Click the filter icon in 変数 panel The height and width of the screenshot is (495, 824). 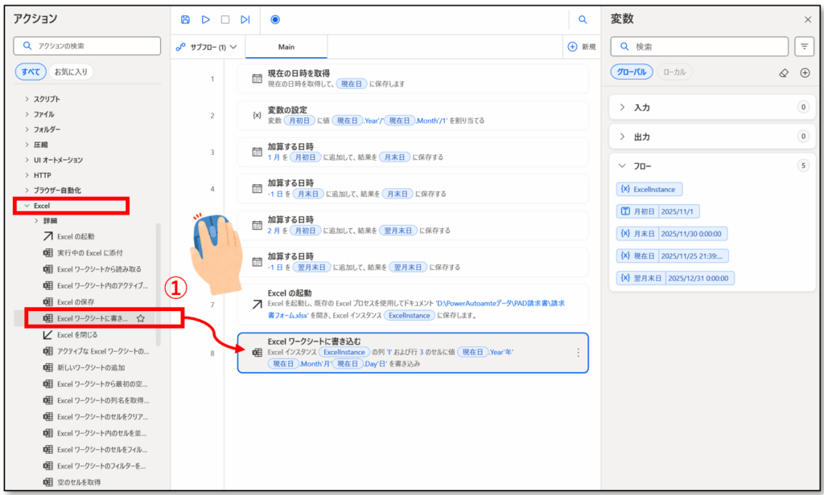(804, 47)
